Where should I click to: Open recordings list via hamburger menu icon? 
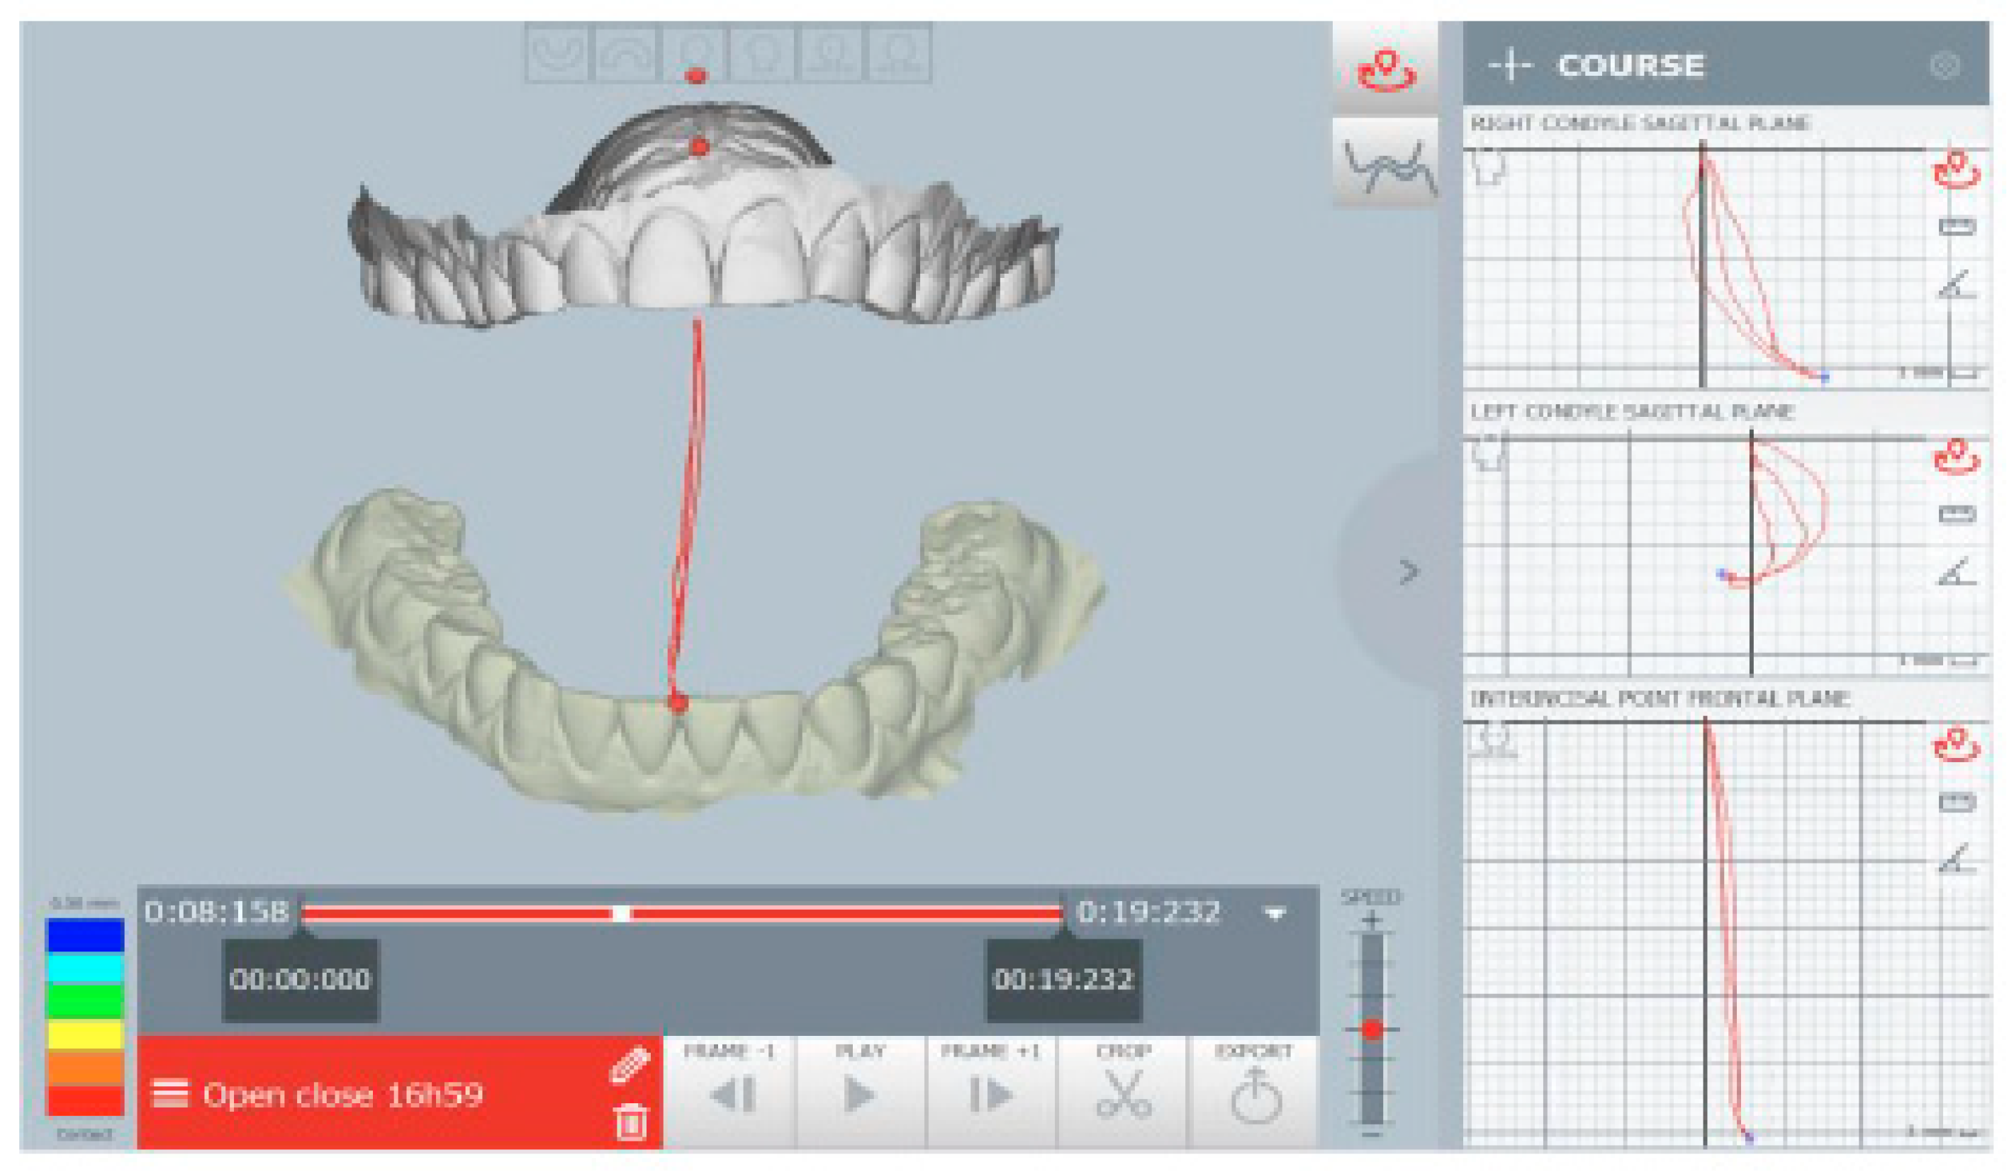coord(170,1093)
